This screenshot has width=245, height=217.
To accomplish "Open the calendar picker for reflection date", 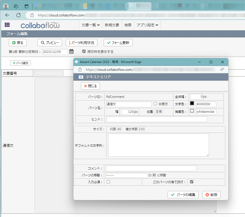I will pyautogui.click(x=71, y=51).
